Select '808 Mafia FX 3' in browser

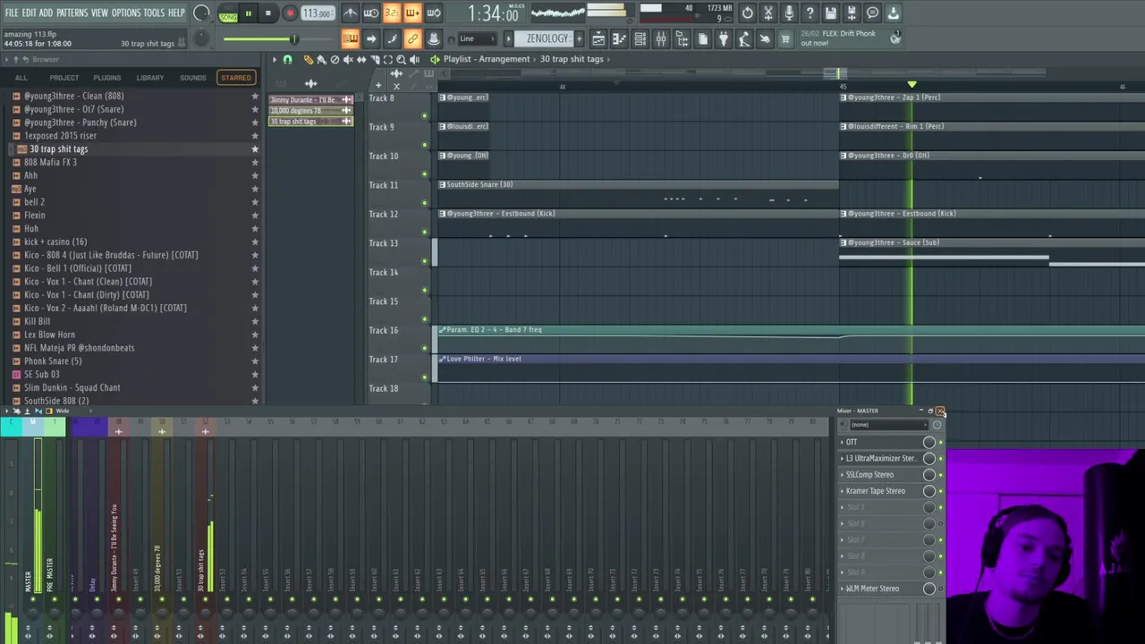point(50,162)
